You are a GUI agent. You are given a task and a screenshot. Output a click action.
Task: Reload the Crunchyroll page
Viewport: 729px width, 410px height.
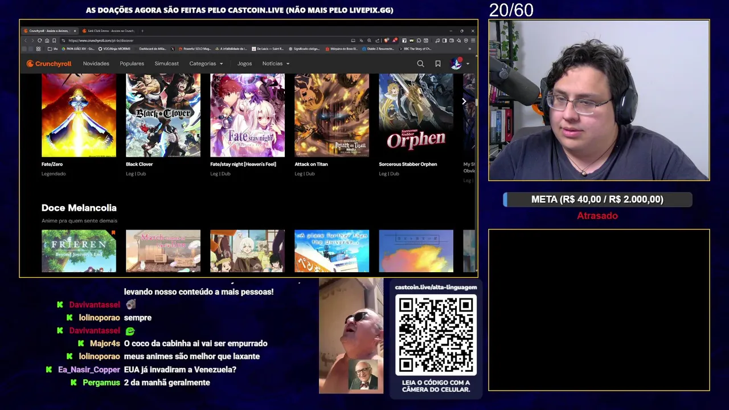[40, 40]
